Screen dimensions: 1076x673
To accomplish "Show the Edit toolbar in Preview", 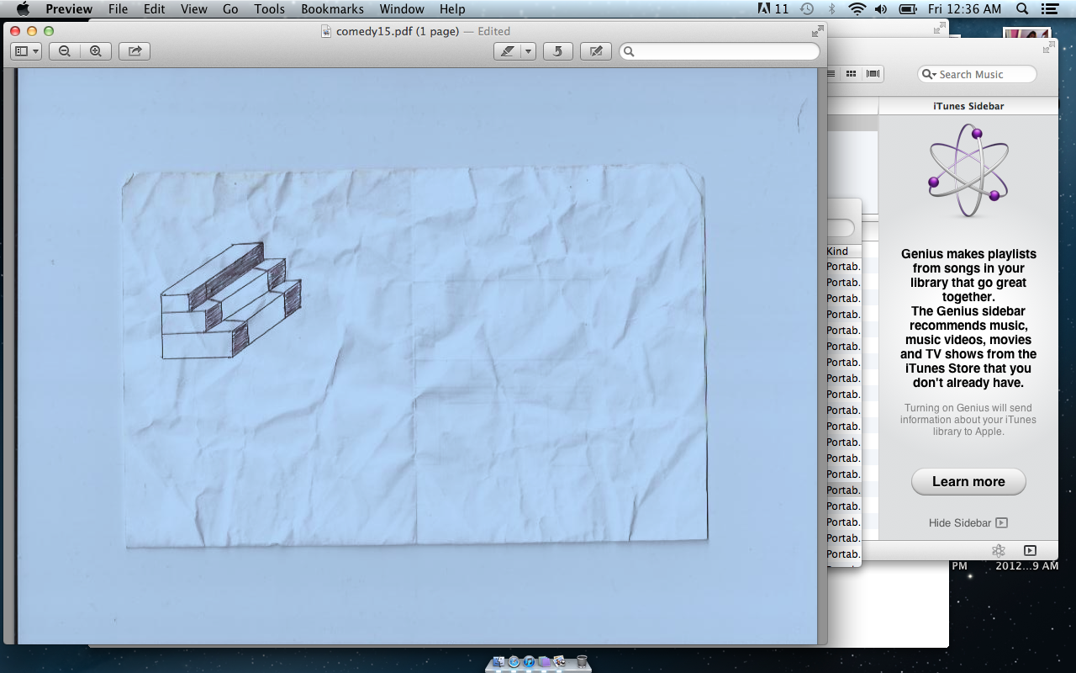I will click(596, 51).
